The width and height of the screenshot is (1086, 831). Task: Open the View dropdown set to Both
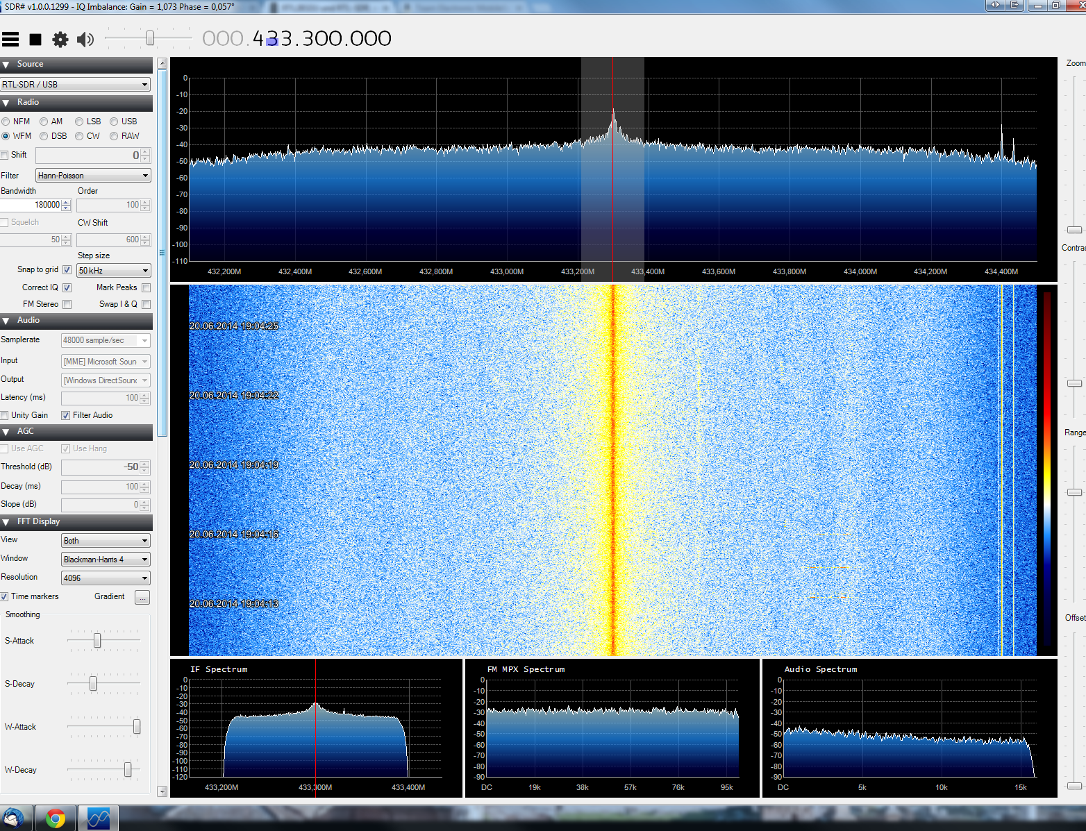pos(106,541)
